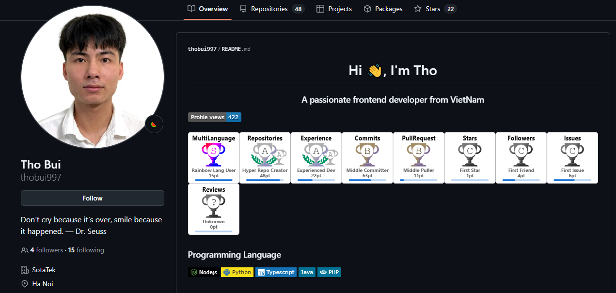Viewport: 616px width, 293px height.
Task: Click the Stars First Star trophy
Action: pyautogui.click(x=470, y=154)
